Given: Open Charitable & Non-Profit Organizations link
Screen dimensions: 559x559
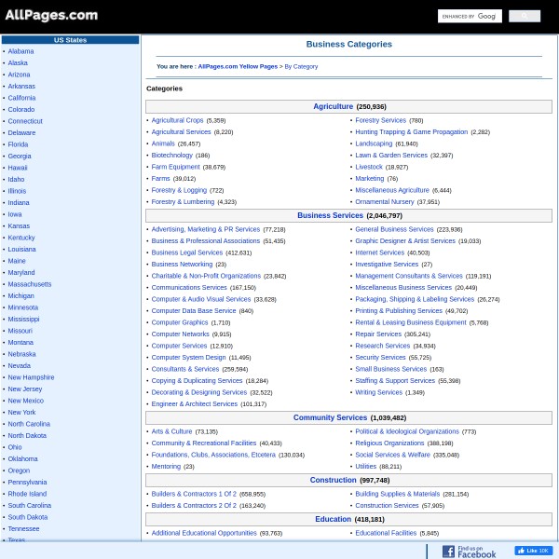Looking at the screenshot, I should point(206,276).
